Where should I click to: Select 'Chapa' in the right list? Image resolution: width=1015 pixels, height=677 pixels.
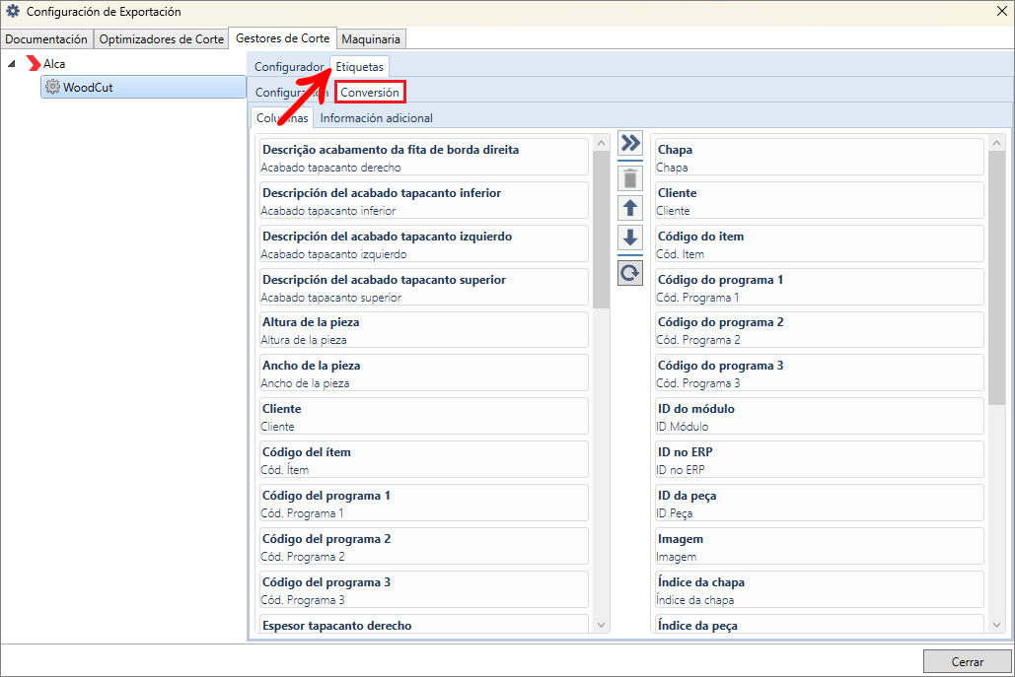pyautogui.click(x=820, y=157)
